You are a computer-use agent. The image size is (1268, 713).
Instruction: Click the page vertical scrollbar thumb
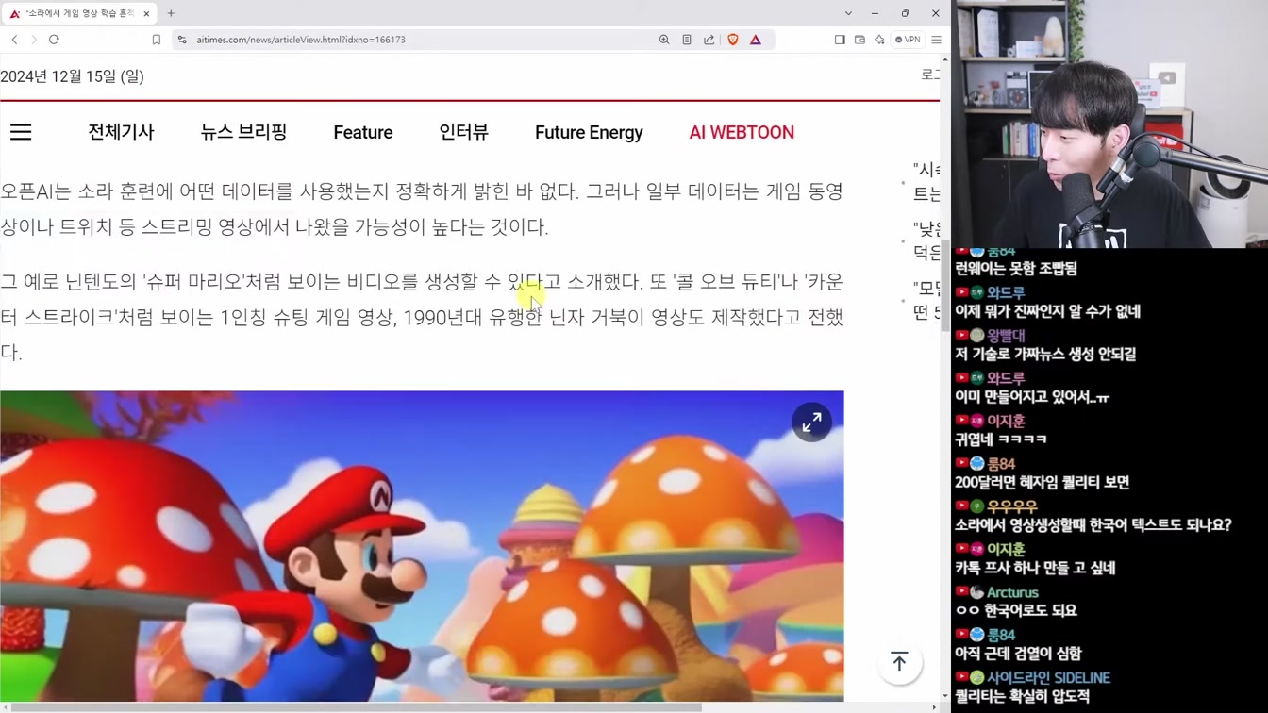tap(945, 286)
